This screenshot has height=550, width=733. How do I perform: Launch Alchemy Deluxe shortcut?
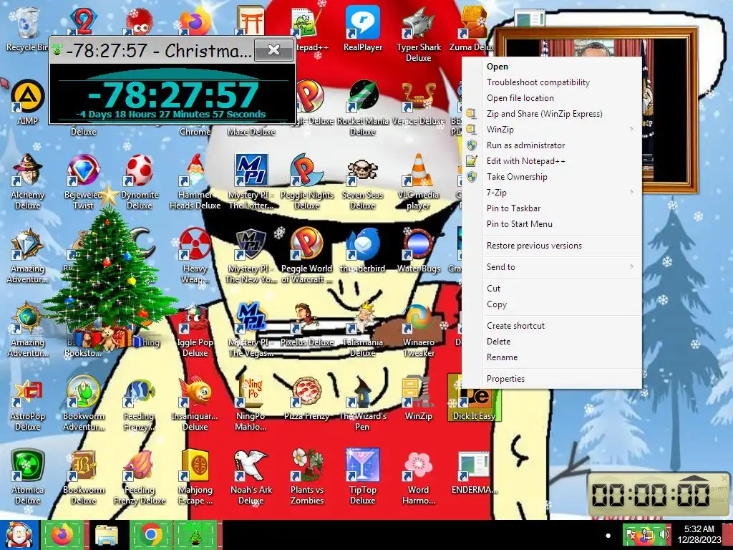[27, 181]
